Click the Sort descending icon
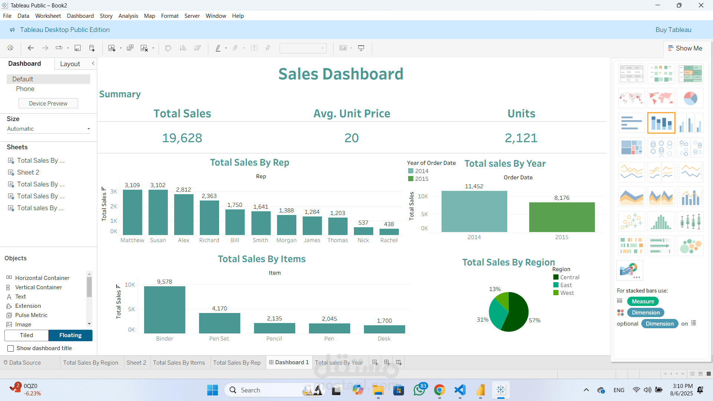Image resolution: width=713 pixels, height=401 pixels. coord(198,48)
